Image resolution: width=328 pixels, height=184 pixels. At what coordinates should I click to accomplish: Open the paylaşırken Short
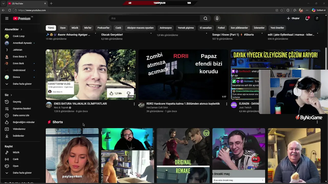tap(72, 156)
